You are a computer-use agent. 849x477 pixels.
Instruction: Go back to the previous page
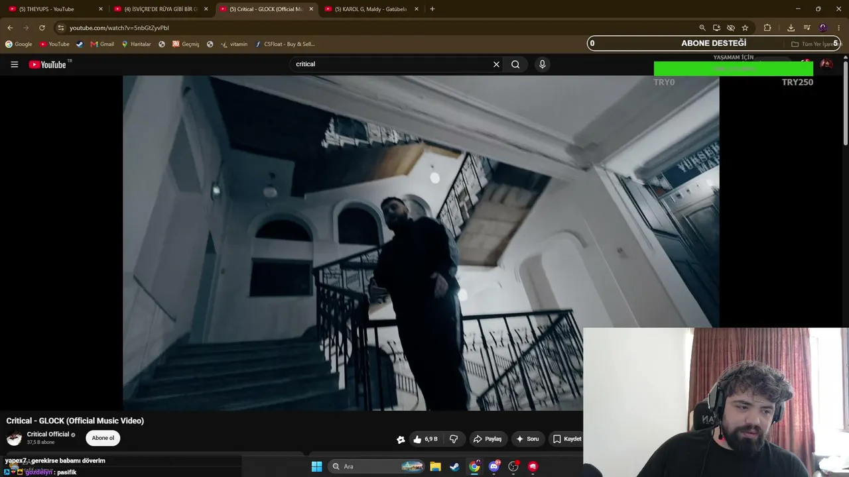click(x=10, y=28)
